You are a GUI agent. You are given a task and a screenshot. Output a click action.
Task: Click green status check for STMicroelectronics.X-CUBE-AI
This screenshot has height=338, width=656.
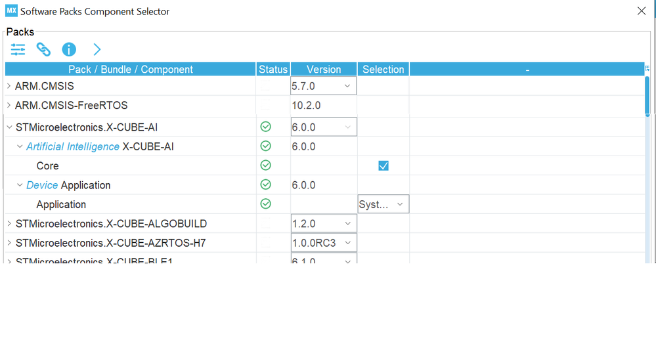pyautogui.click(x=266, y=127)
